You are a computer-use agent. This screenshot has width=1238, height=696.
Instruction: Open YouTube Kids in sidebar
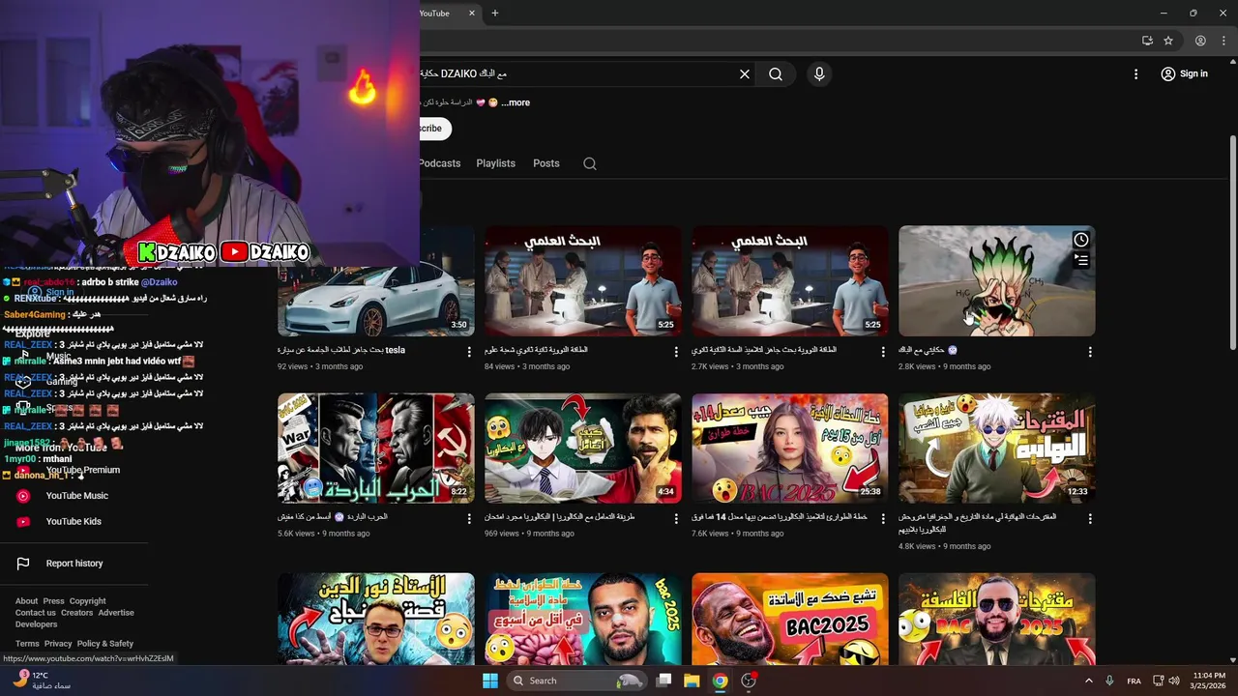pyautogui.click(x=75, y=522)
